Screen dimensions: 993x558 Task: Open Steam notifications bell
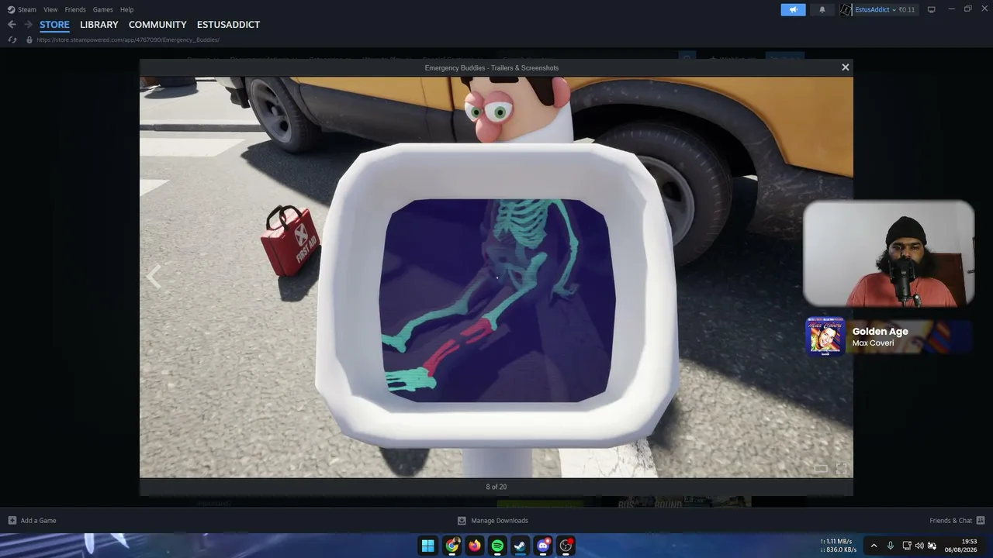click(x=822, y=9)
